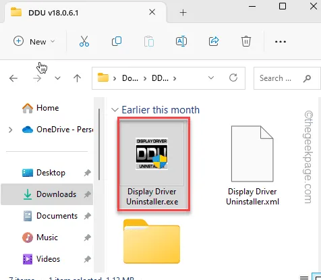Go forward with the right arrow

point(37,78)
